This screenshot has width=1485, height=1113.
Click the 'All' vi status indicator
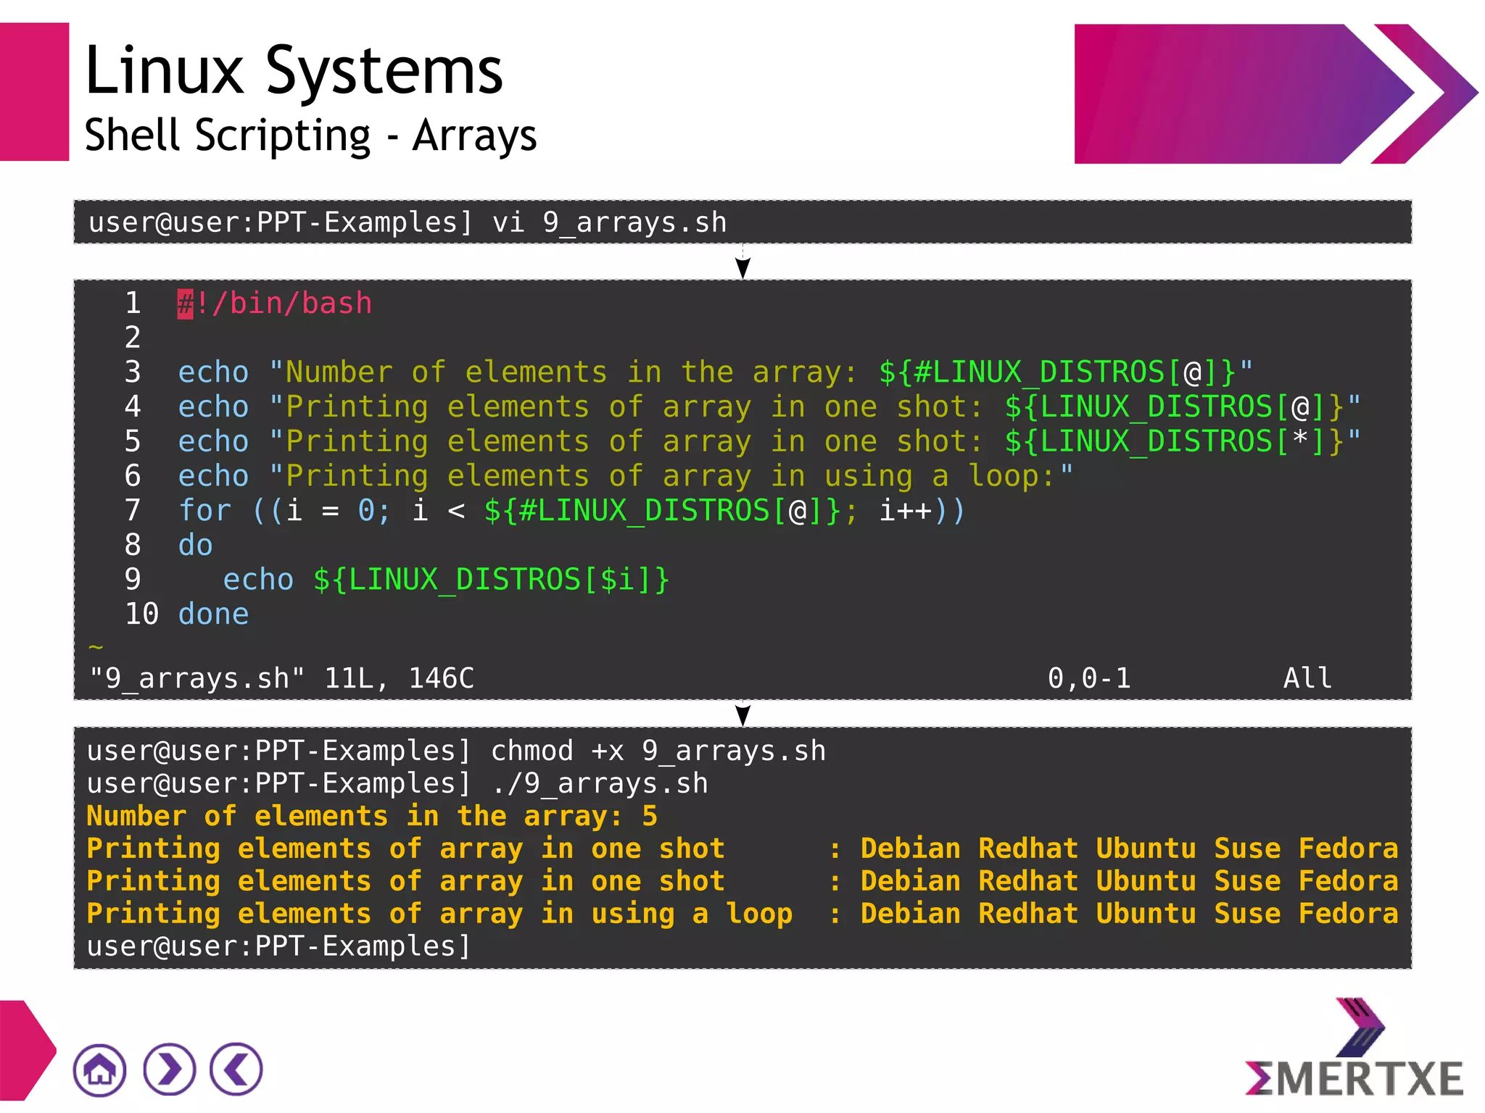[x=1307, y=679]
